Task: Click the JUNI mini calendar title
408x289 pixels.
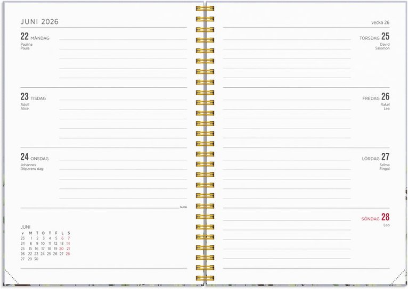Action: [x=26, y=227]
